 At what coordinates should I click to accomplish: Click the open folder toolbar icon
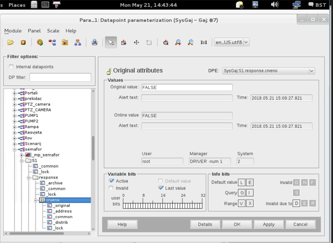(10, 42)
